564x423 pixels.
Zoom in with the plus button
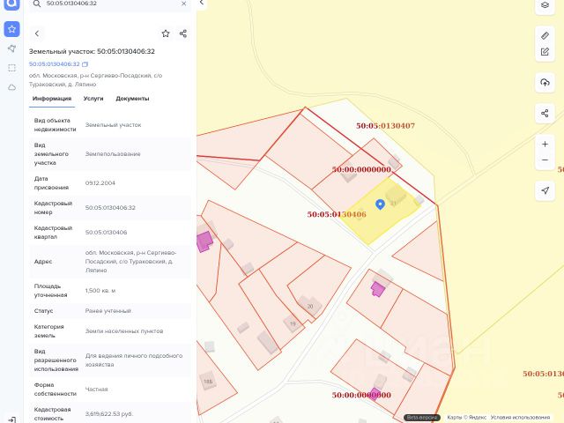545,145
